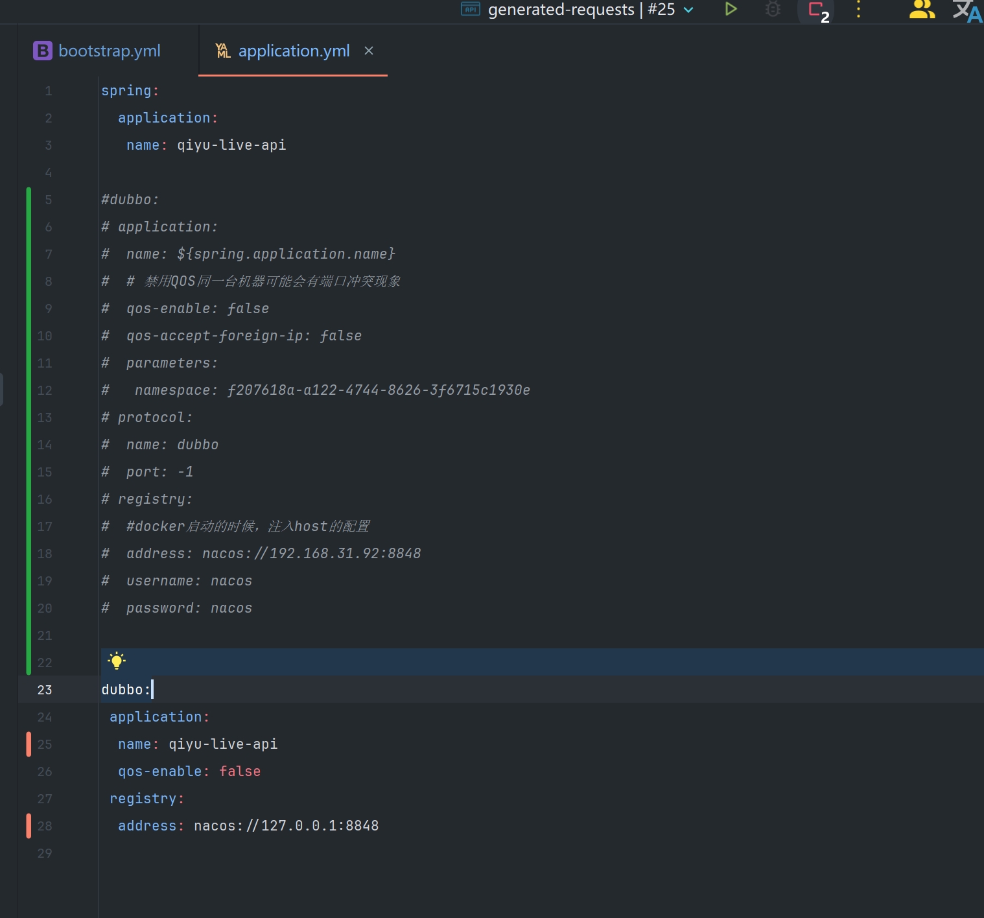Screen dimensions: 984x918
Task: Close the application.yml tab
Action: 369,51
